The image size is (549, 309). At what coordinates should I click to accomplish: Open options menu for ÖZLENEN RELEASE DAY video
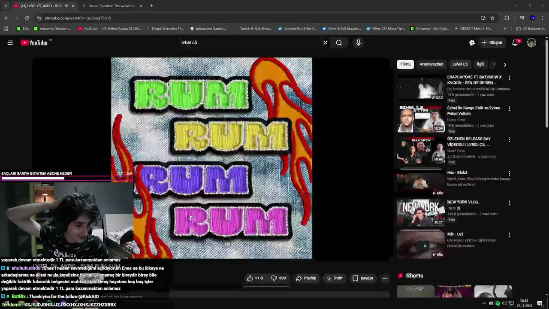(509, 140)
